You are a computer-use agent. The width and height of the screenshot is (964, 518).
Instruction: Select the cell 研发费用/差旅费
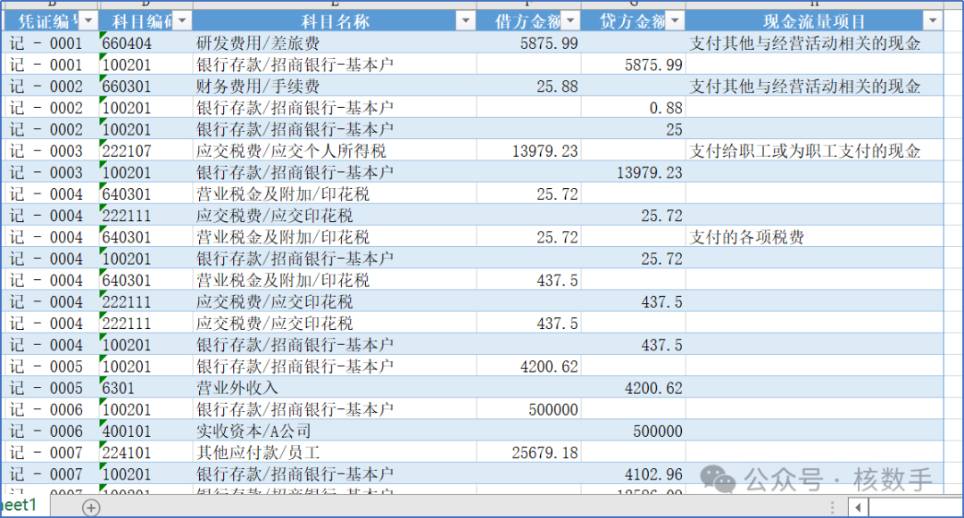(335, 43)
